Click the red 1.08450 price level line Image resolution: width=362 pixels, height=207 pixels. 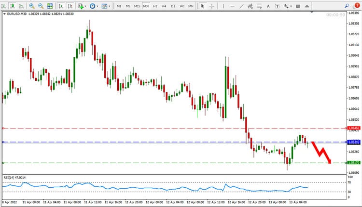(x=174, y=128)
